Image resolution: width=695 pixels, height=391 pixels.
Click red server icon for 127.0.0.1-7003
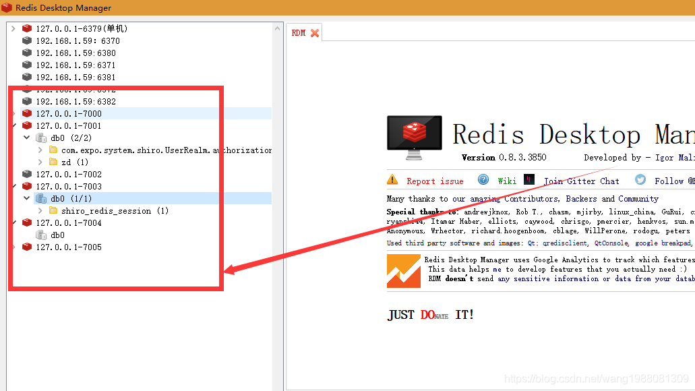click(27, 186)
